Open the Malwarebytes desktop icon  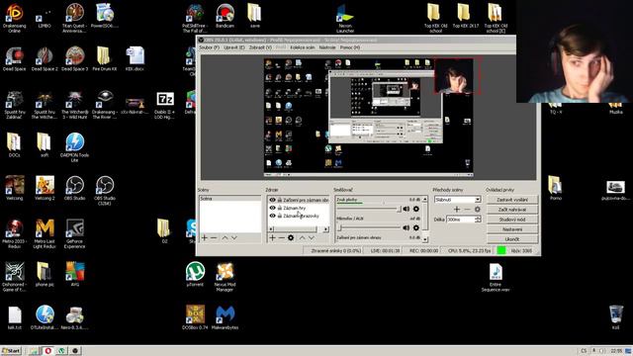225,317
